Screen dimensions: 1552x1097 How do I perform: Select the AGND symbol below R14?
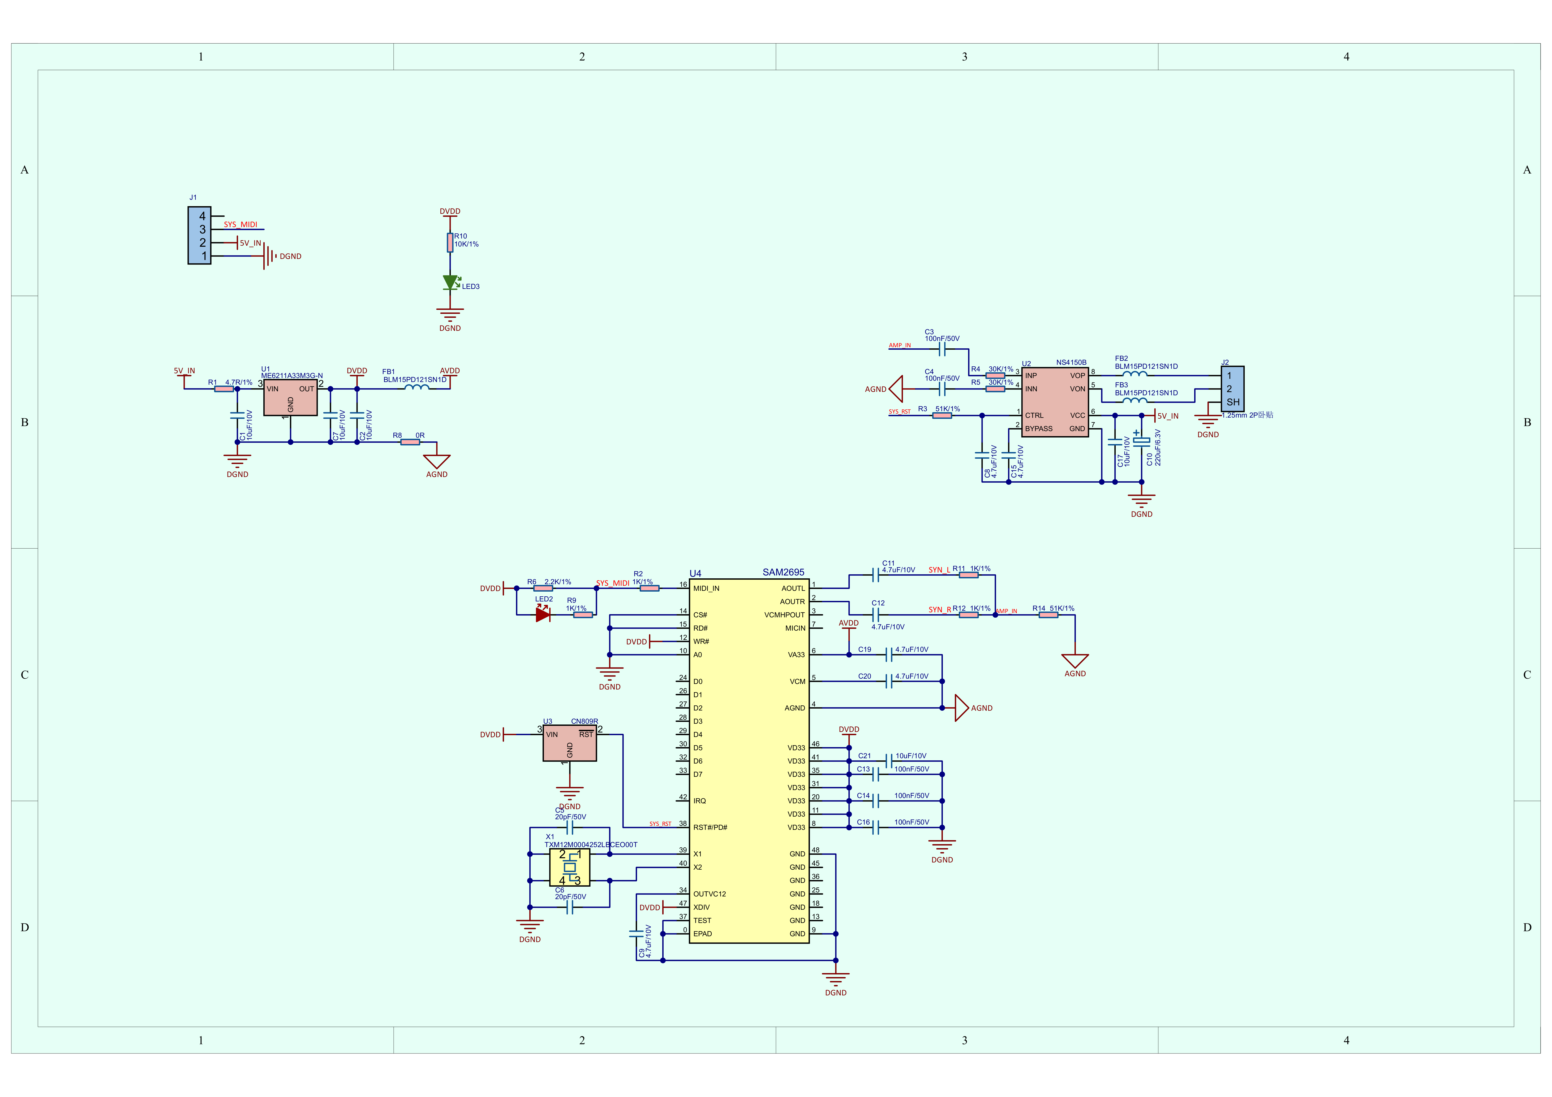[1075, 661]
